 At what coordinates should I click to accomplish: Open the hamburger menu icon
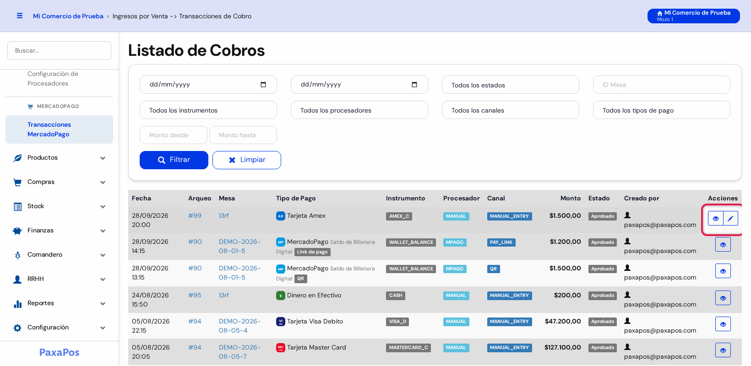[x=20, y=16]
